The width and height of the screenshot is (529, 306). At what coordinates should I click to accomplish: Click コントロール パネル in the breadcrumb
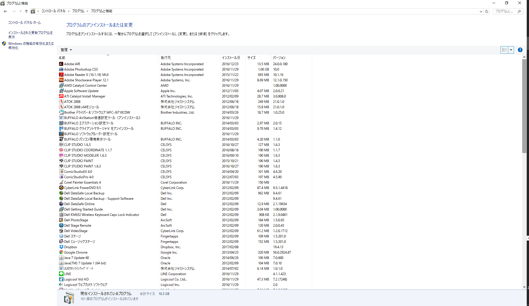(53, 11)
